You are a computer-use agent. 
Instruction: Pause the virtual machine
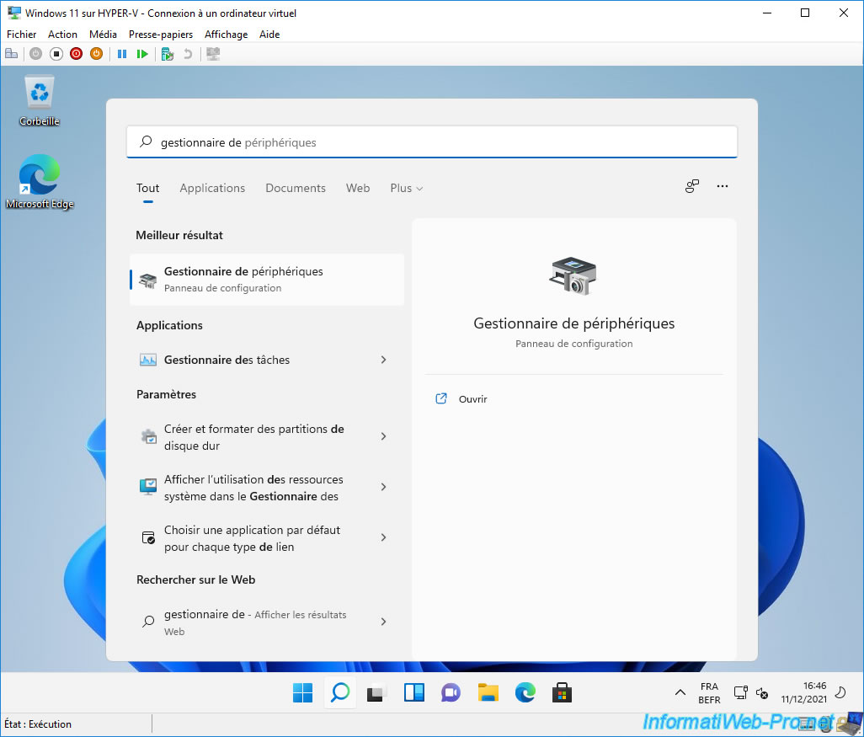pyautogui.click(x=122, y=54)
